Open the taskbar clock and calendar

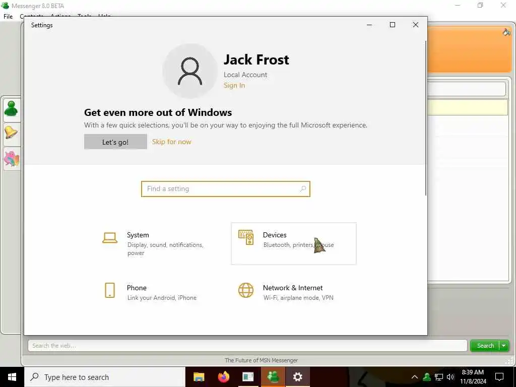tap(473, 377)
